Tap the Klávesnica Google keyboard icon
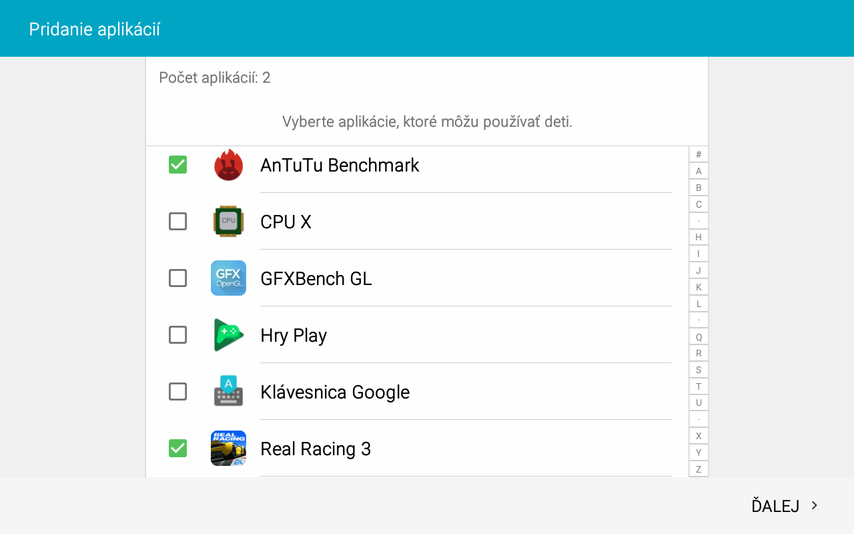 (228, 392)
